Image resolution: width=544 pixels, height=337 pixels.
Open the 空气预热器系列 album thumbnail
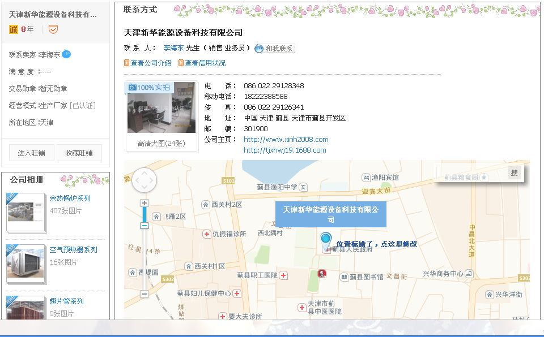(26, 264)
